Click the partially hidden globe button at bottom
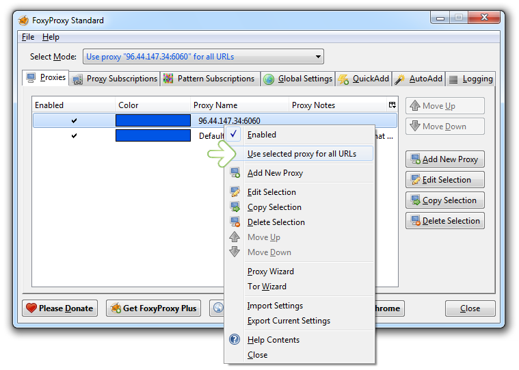 tap(217, 308)
